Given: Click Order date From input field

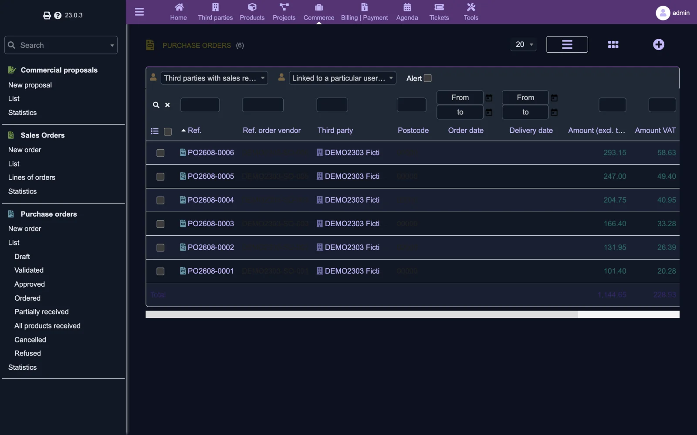Looking at the screenshot, I should 460,98.
